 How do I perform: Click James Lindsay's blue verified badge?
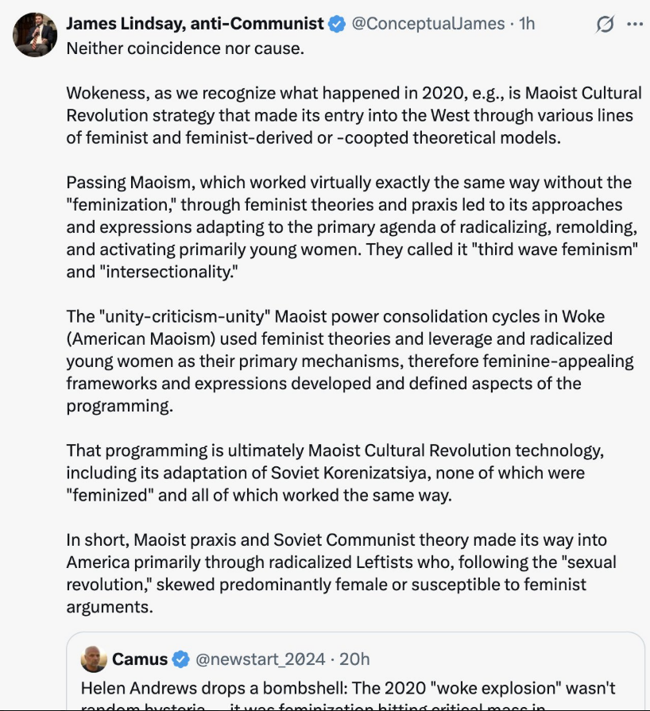click(336, 24)
